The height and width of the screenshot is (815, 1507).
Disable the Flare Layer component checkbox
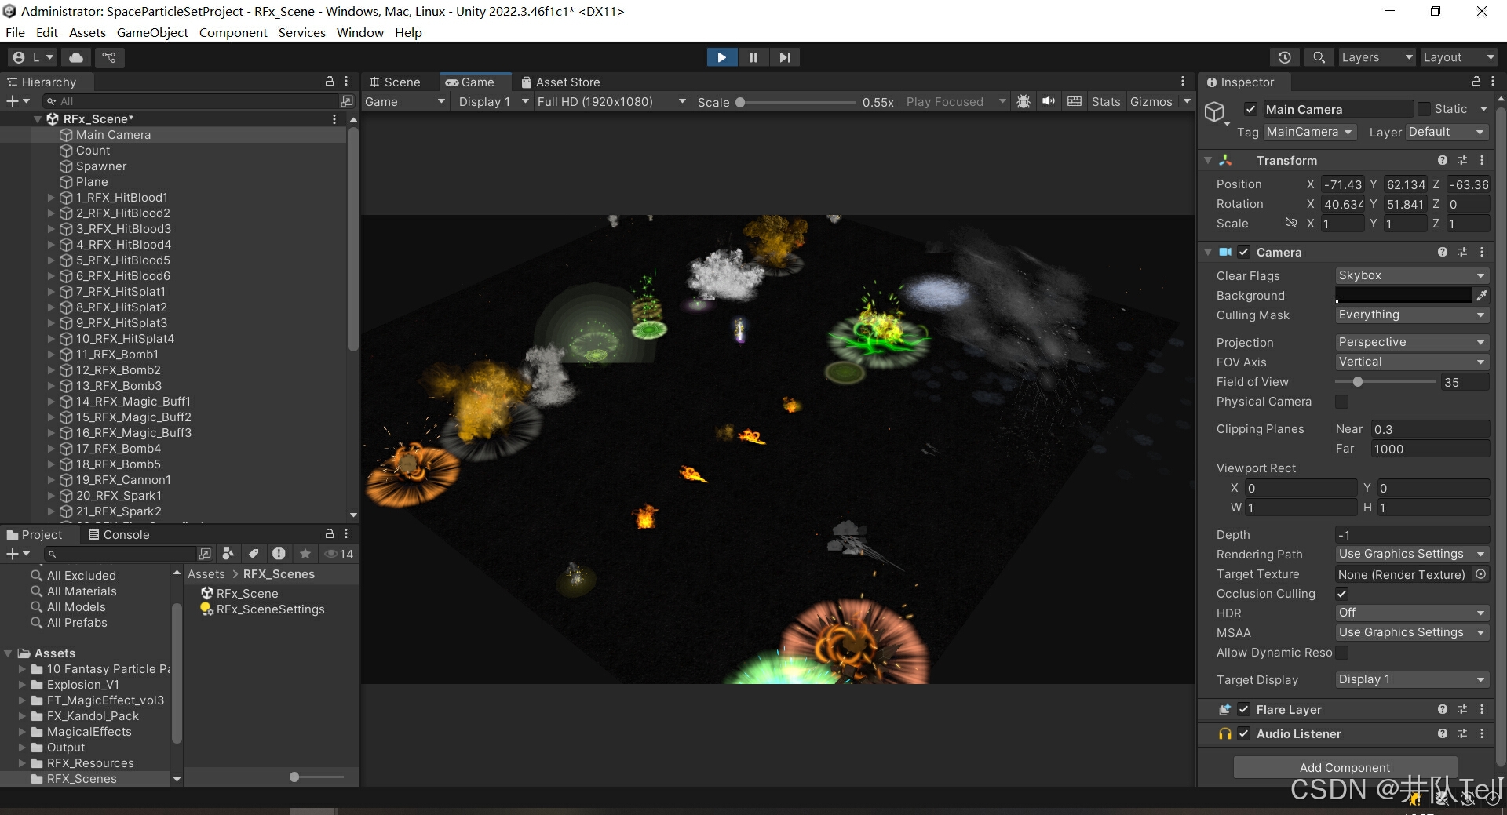coord(1244,709)
